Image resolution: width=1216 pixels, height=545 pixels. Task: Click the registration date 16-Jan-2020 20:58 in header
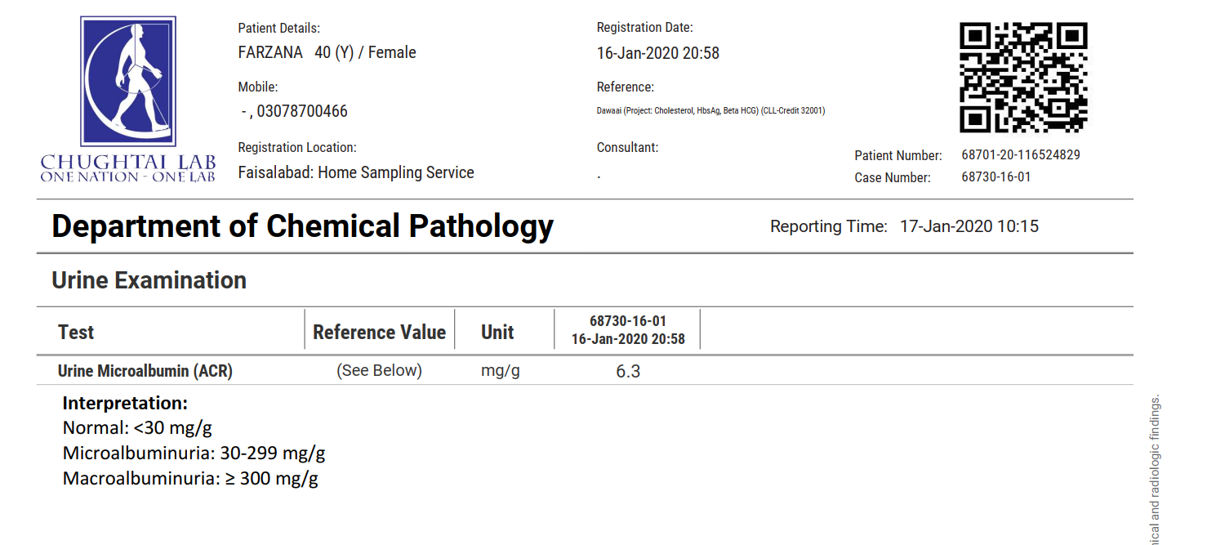tap(658, 53)
